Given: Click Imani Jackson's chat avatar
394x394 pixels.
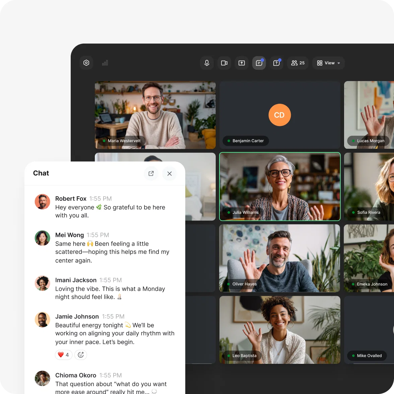Looking at the screenshot, I should click(x=43, y=283).
